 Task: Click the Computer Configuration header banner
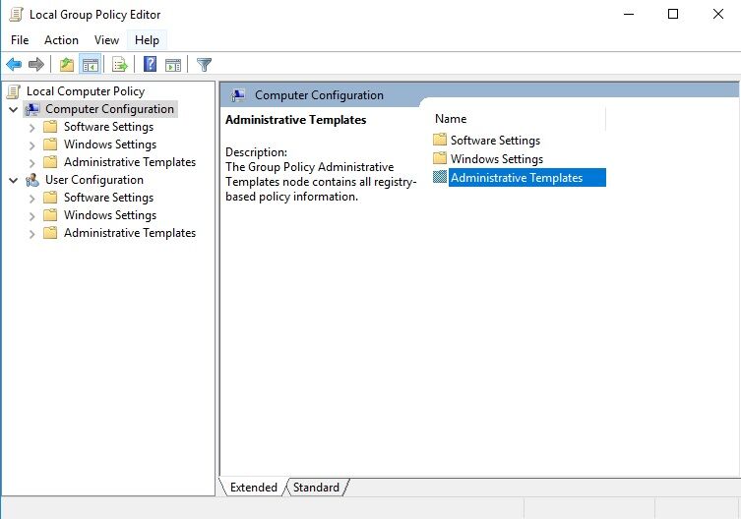(x=479, y=95)
